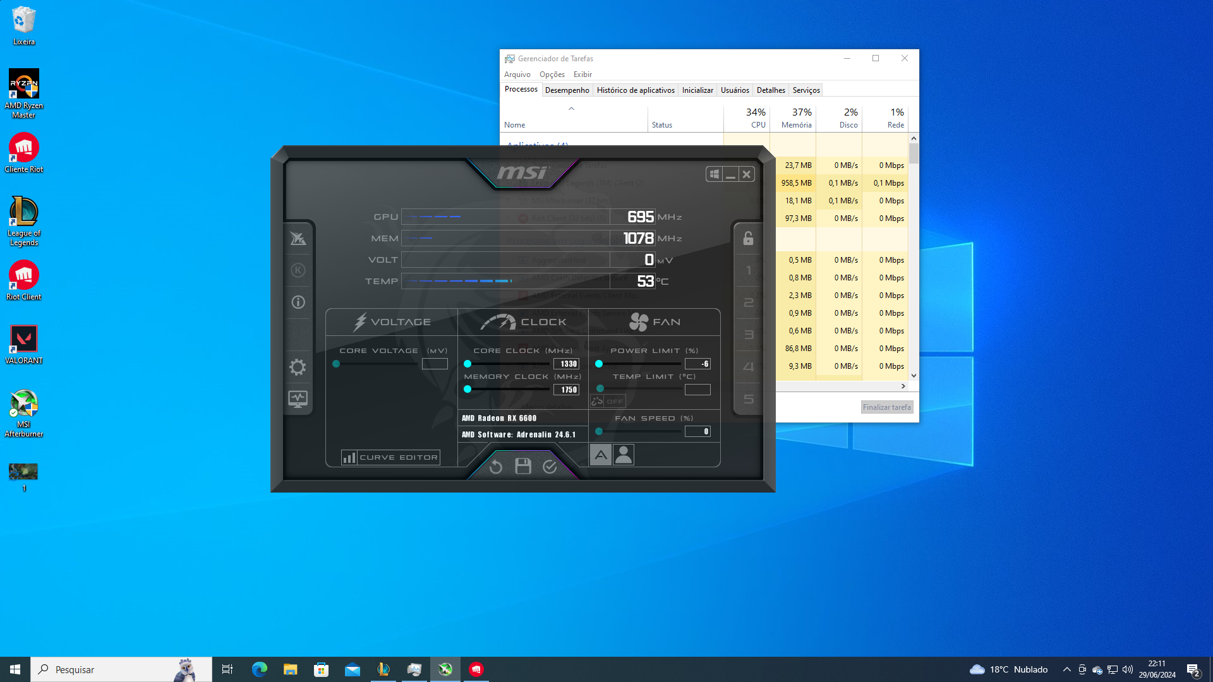Click the reset settings icon
The height and width of the screenshot is (682, 1213).
(496, 467)
